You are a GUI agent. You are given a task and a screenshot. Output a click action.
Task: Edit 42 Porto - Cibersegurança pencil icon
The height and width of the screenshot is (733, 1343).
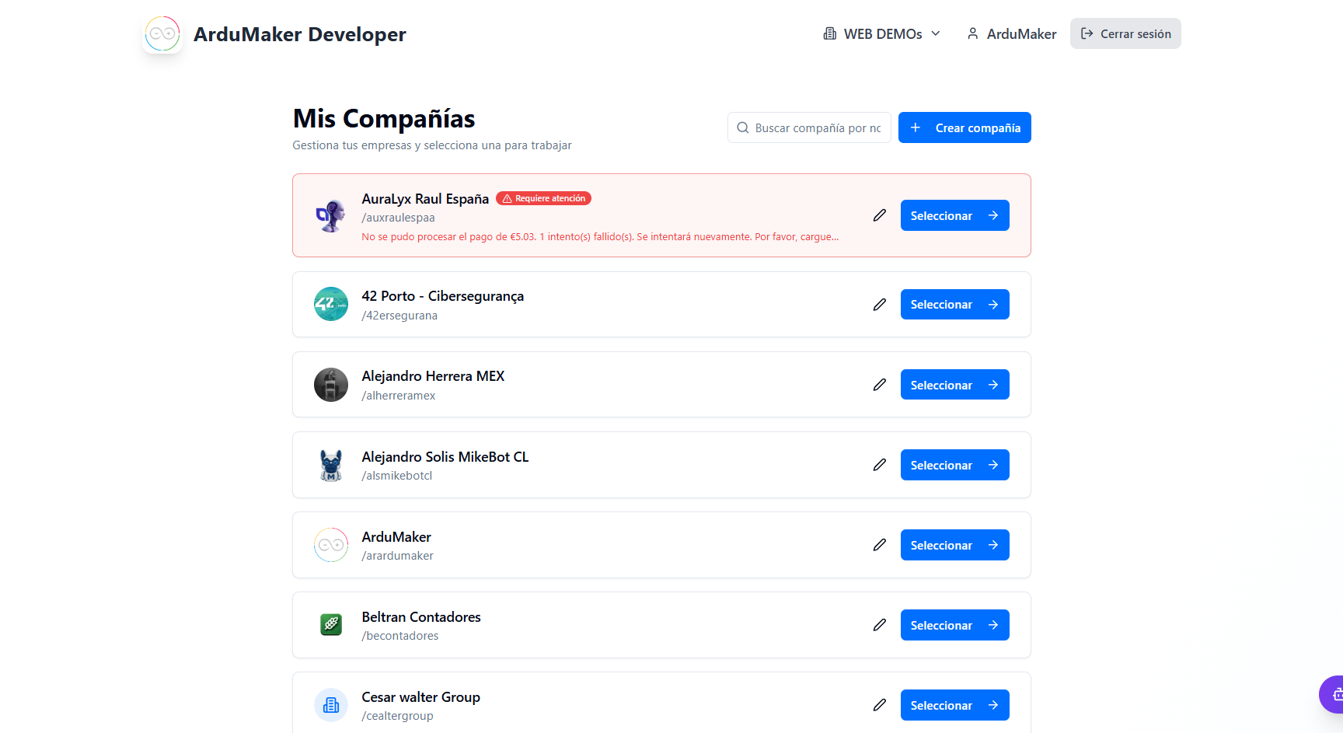click(879, 305)
